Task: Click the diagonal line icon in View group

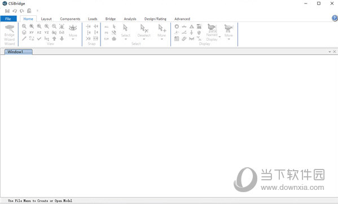Action: (24, 38)
